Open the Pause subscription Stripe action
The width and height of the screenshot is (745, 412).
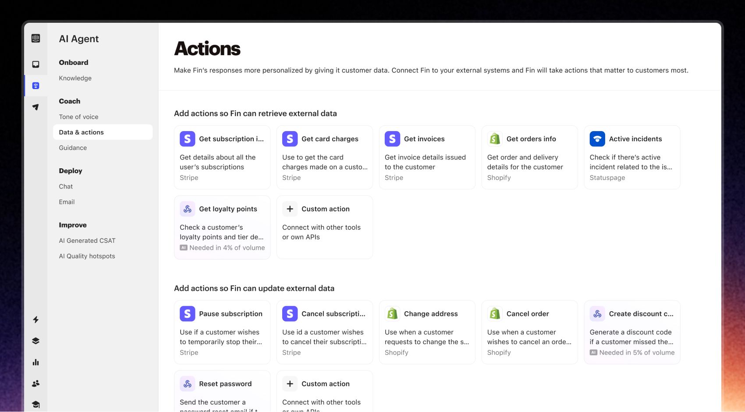[222, 332]
